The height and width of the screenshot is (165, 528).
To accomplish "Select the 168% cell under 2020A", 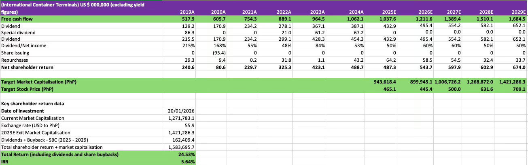I will [x=219, y=46].
